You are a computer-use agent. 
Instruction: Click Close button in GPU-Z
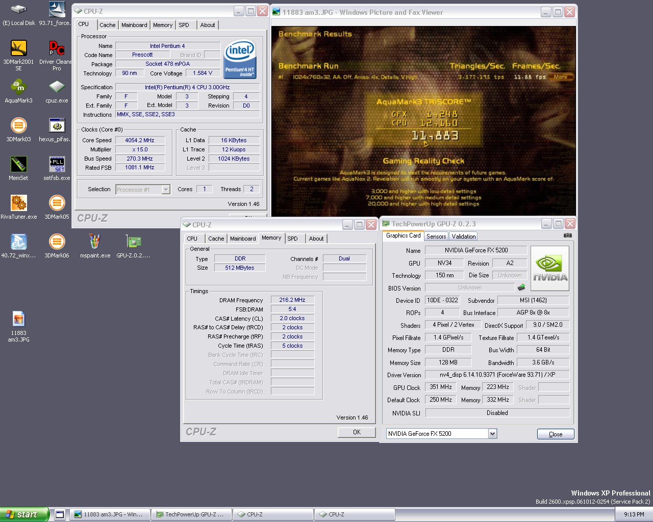tap(556, 434)
